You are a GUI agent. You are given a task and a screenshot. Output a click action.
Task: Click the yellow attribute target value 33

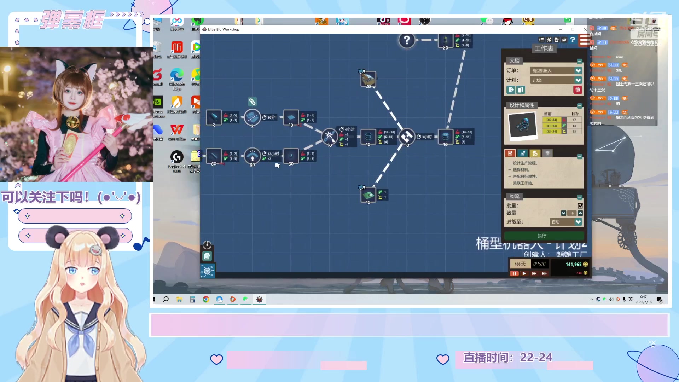click(x=574, y=131)
